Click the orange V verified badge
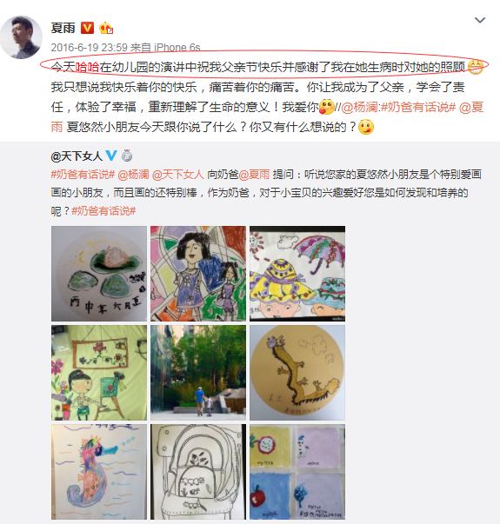 click(x=87, y=28)
